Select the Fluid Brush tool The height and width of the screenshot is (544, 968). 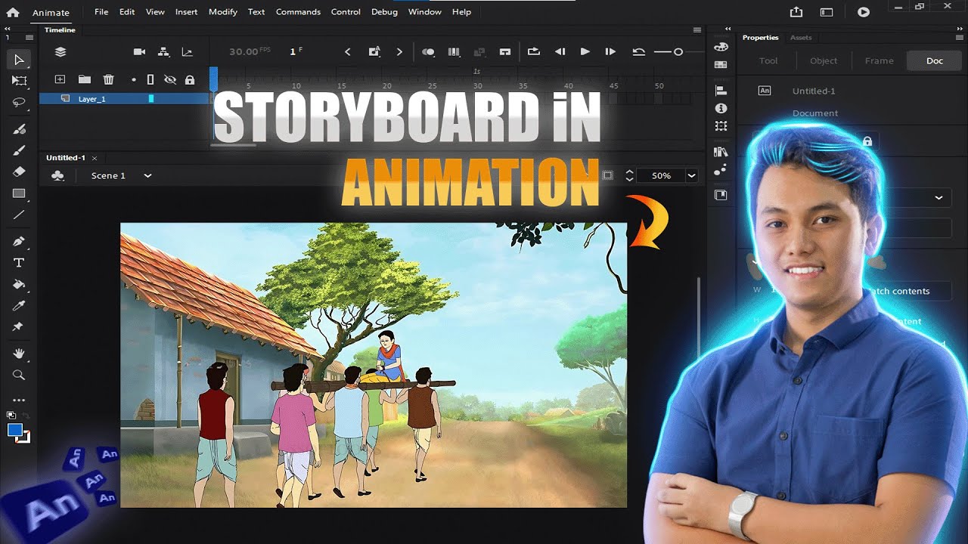point(19,129)
